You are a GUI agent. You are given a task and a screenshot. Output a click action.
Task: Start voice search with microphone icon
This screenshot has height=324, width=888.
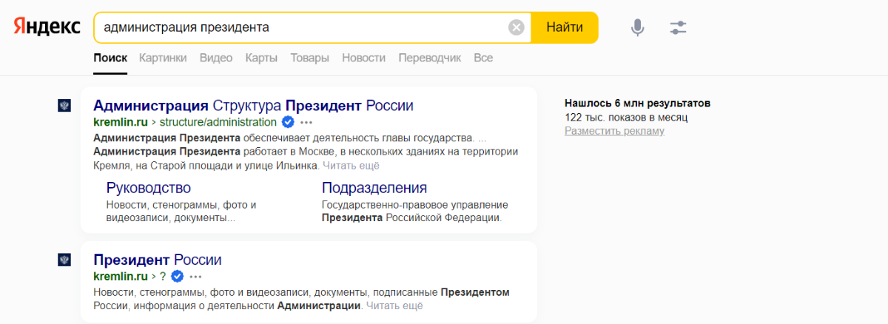click(x=637, y=27)
